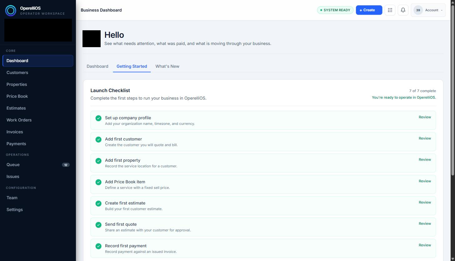Click the green check for Price Book item

[98, 182]
